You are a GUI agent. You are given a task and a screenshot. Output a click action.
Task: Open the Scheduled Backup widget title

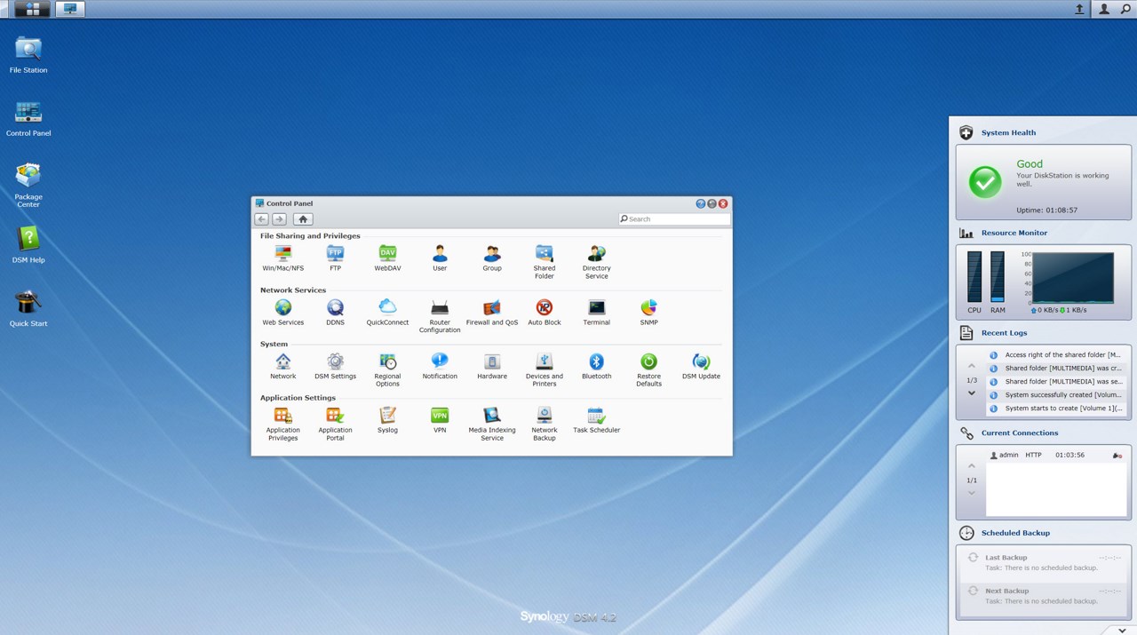[x=1015, y=533]
